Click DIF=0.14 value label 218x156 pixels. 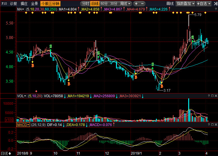tap(54, 125)
